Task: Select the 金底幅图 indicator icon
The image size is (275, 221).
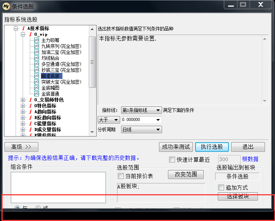Action: [x=36, y=88]
